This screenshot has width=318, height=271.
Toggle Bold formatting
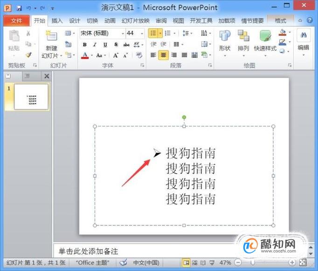85,45
